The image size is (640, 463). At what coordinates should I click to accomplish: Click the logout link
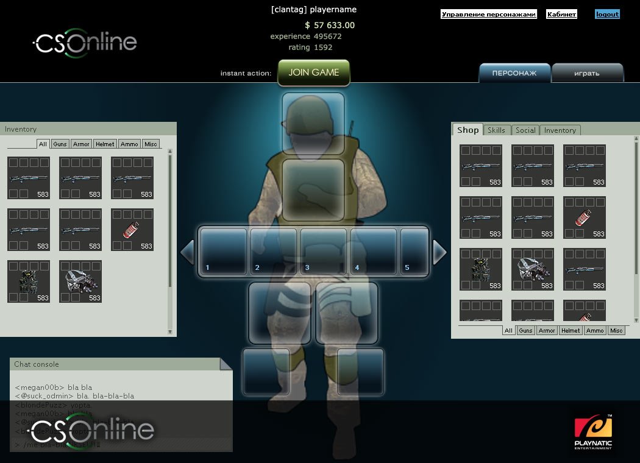607,14
